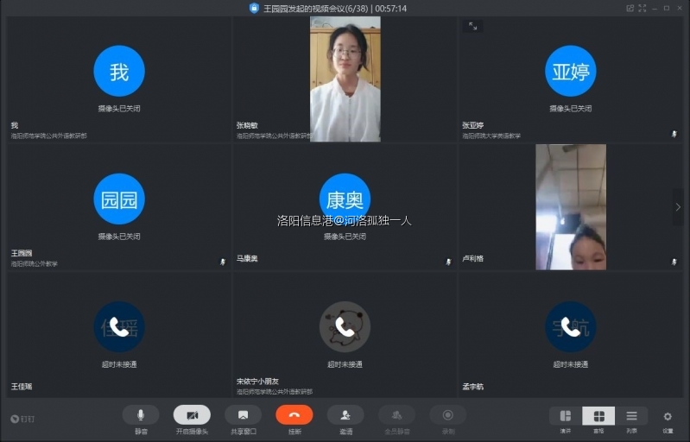690x442 pixels.
Task: Mute microphone with the 静音 button
Action: [x=140, y=415]
